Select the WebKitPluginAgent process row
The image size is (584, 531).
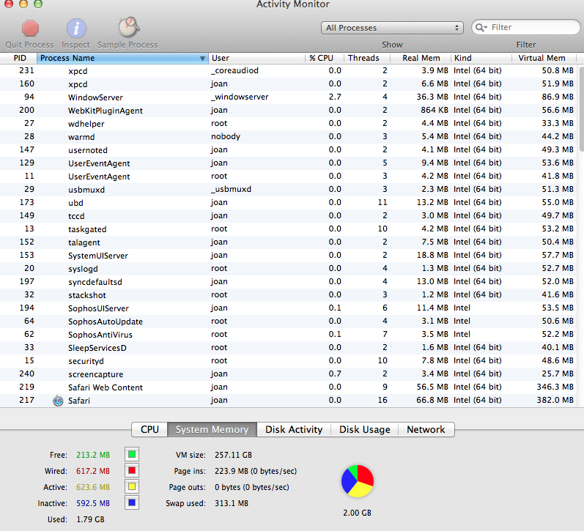coord(289,110)
